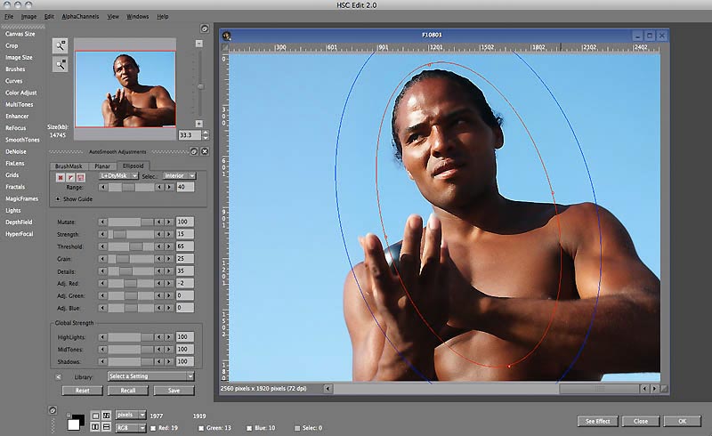712x436 pixels.
Task: Click the red X ellipsoid icon
Action: point(60,177)
